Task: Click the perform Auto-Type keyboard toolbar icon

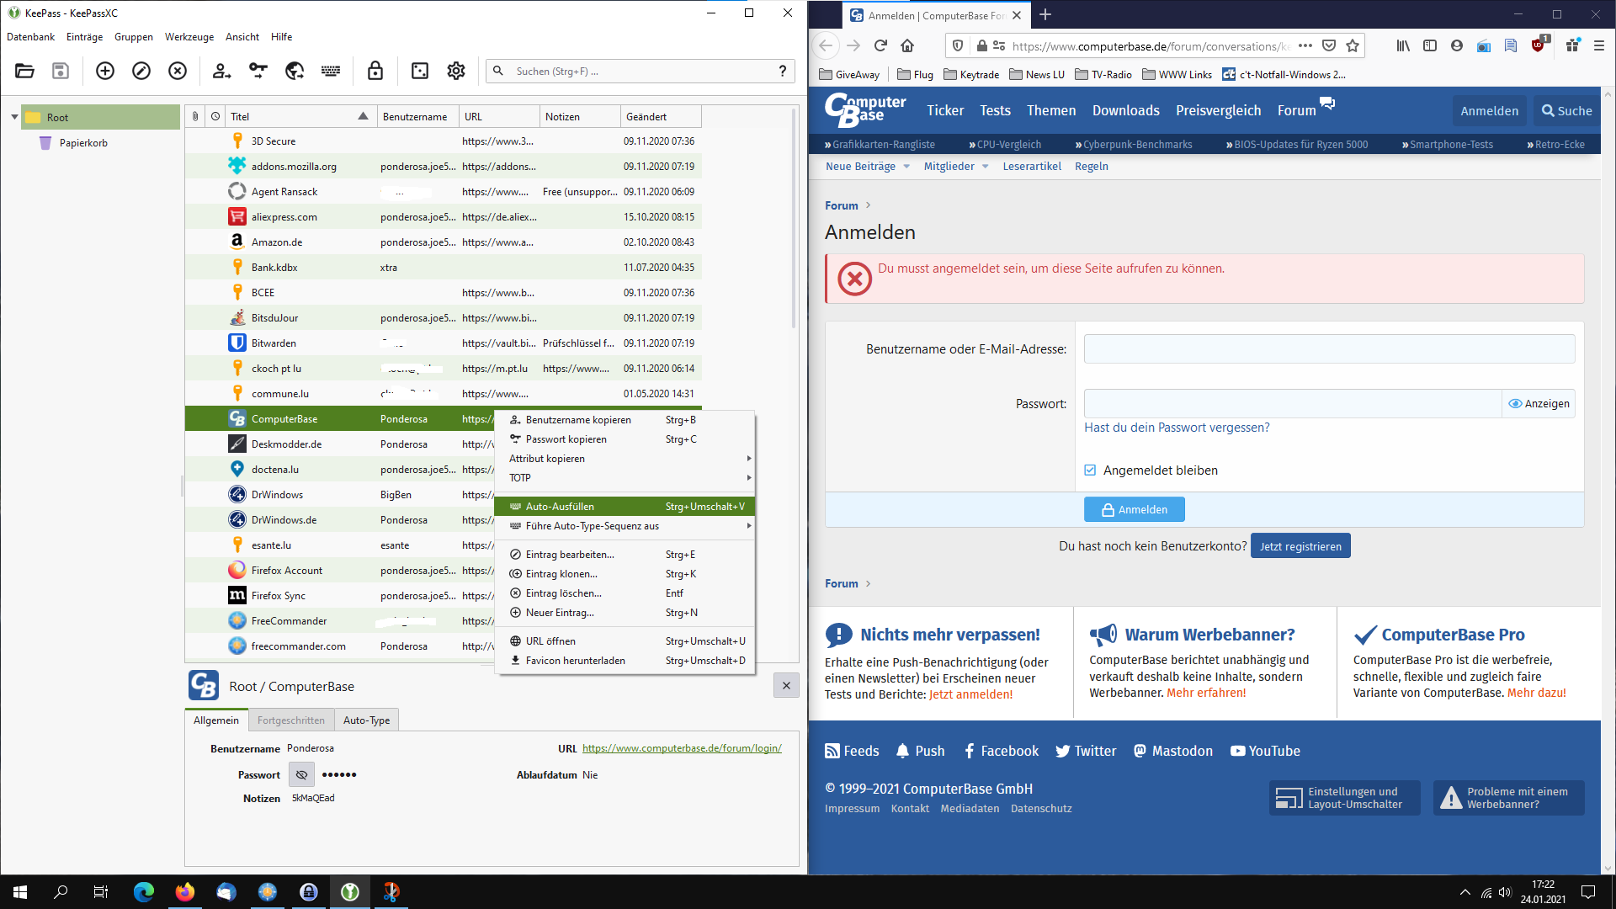Action: coord(331,72)
